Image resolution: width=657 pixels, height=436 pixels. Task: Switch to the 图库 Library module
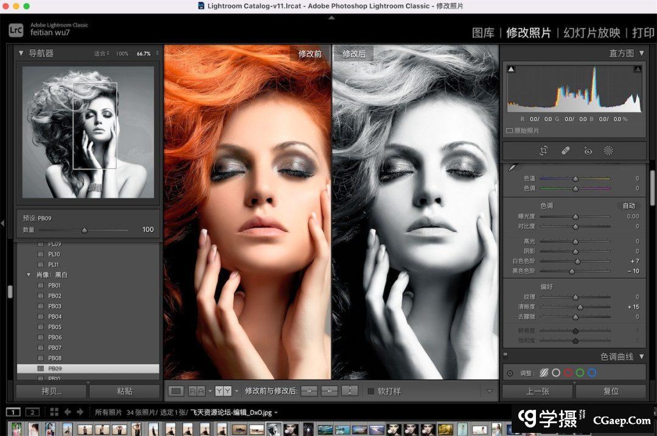click(x=483, y=33)
